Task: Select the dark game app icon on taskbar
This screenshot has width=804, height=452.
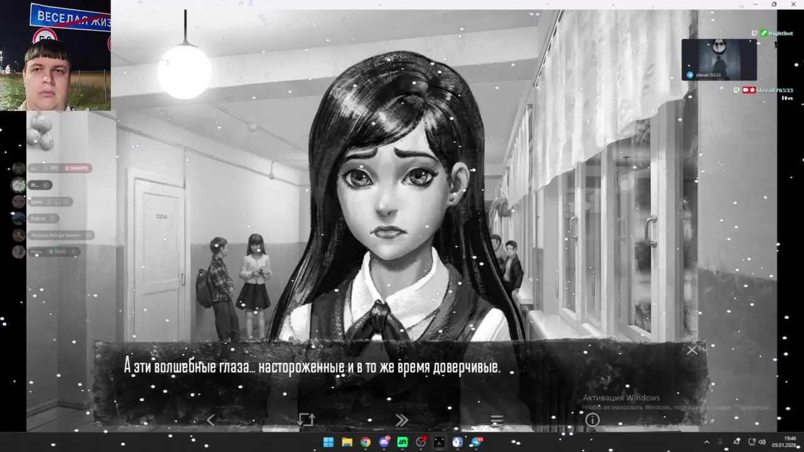Action: coord(439,442)
